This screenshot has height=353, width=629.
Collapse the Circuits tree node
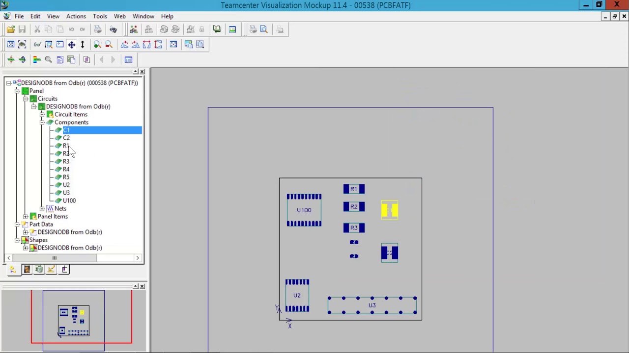pyautogui.click(x=26, y=99)
